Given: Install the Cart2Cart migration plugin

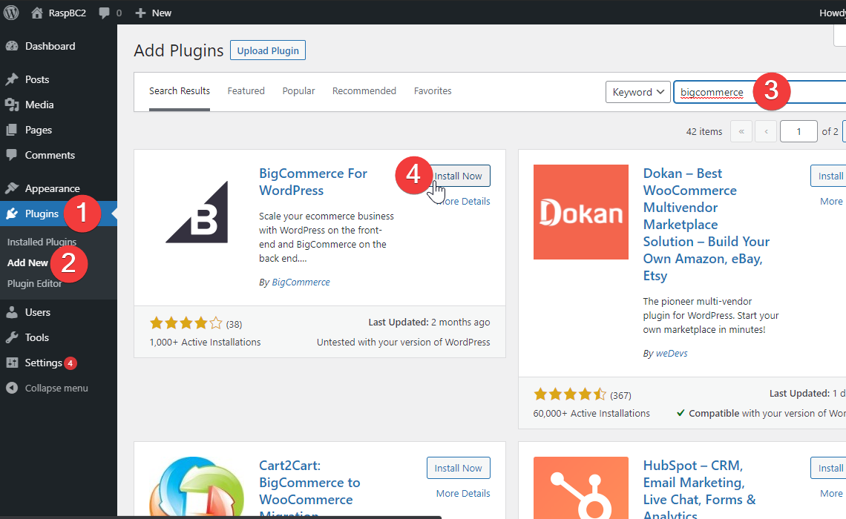Looking at the screenshot, I should point(458,468).
